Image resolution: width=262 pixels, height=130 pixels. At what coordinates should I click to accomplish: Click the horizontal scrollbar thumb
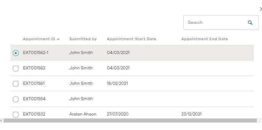tap(130, 121)
